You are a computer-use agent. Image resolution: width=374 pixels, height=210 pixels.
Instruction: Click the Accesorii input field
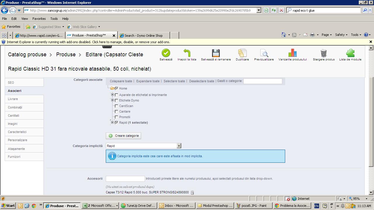(x=125, y=178)
